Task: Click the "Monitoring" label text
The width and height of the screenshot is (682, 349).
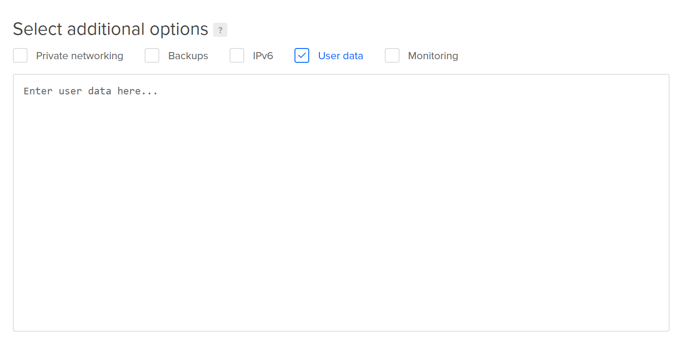Action: pyautogui.click(x=433, y=56)
